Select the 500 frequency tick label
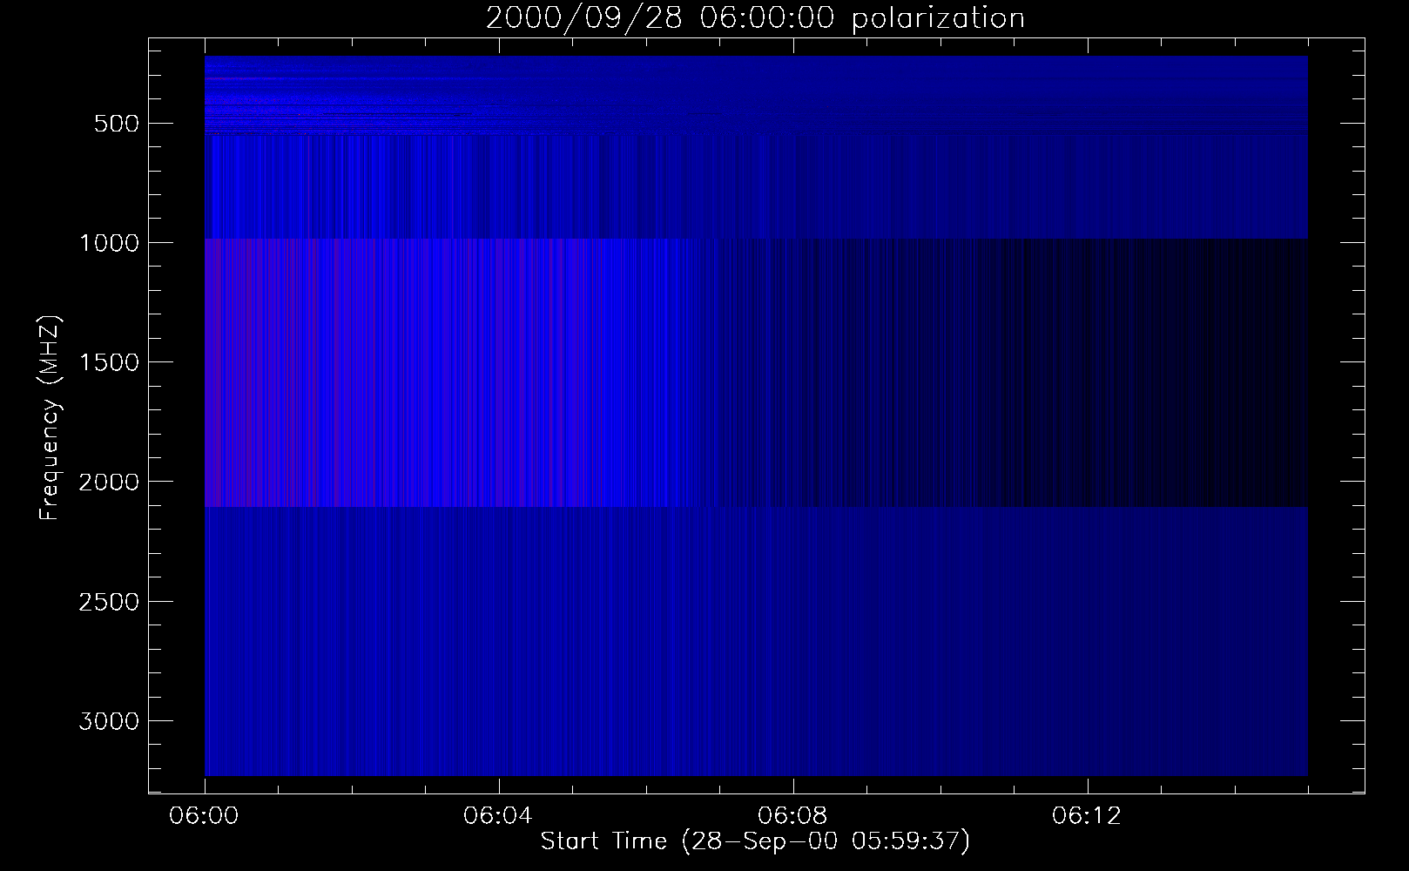The height and width of the screenshot is (871, 1409). 118,124
